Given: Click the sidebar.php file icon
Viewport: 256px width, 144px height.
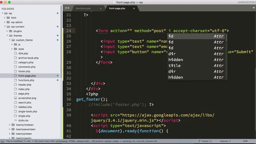Looking at the screenshot, I should (16, 107).
